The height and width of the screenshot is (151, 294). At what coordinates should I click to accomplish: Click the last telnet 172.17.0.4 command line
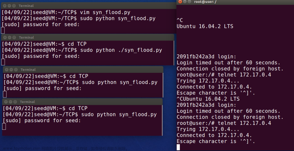pos(224,123)
